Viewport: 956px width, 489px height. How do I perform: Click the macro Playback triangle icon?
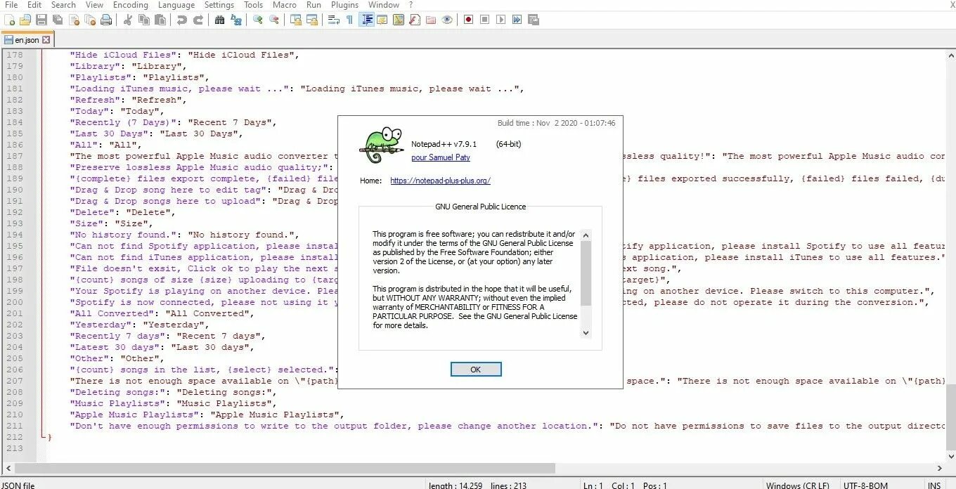click(x=500, y=20)
